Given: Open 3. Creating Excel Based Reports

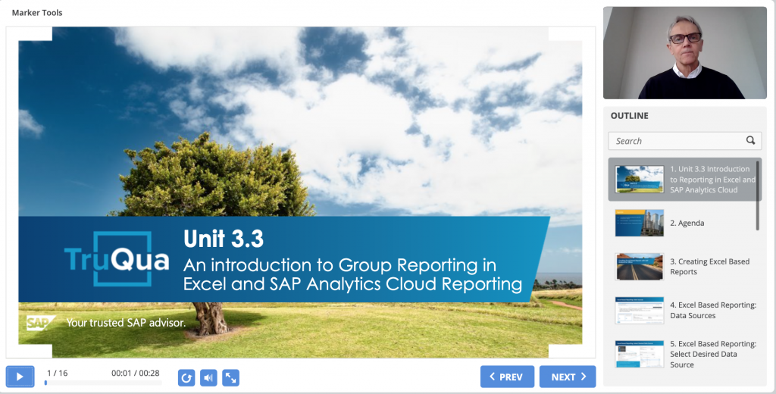Looking at the screenshot, I should [684, 266].
